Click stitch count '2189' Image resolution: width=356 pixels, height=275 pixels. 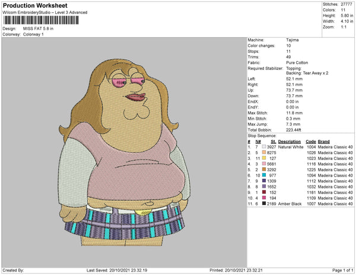(272, 204)
